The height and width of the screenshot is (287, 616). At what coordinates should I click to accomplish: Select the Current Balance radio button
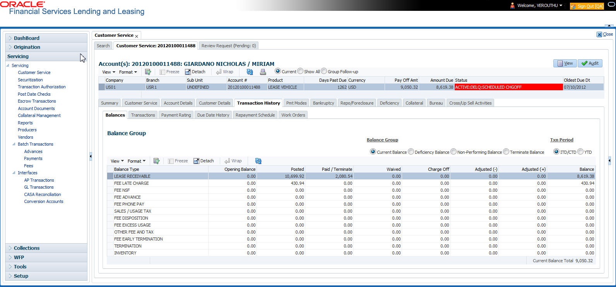(x=373, y=152)
